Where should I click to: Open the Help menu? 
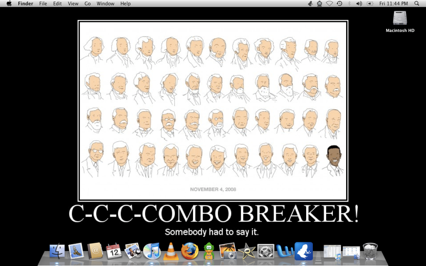(126, 3)
